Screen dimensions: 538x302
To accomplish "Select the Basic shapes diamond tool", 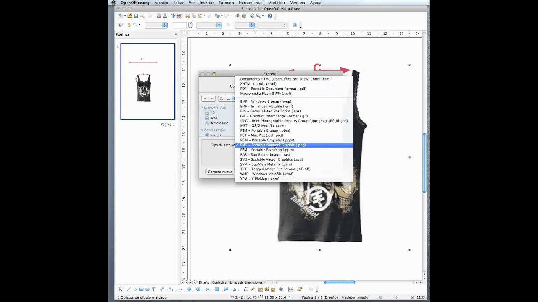I will click(189, 289).
